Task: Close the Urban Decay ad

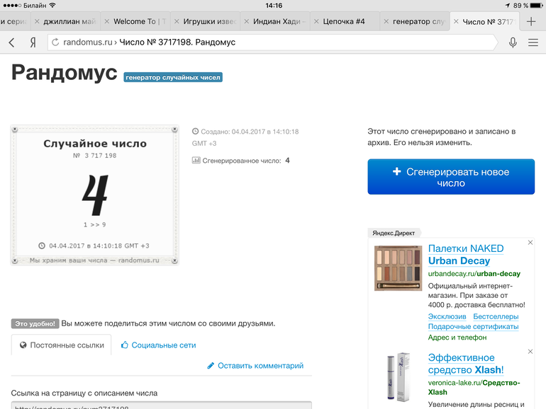Action: coord(530,243)
